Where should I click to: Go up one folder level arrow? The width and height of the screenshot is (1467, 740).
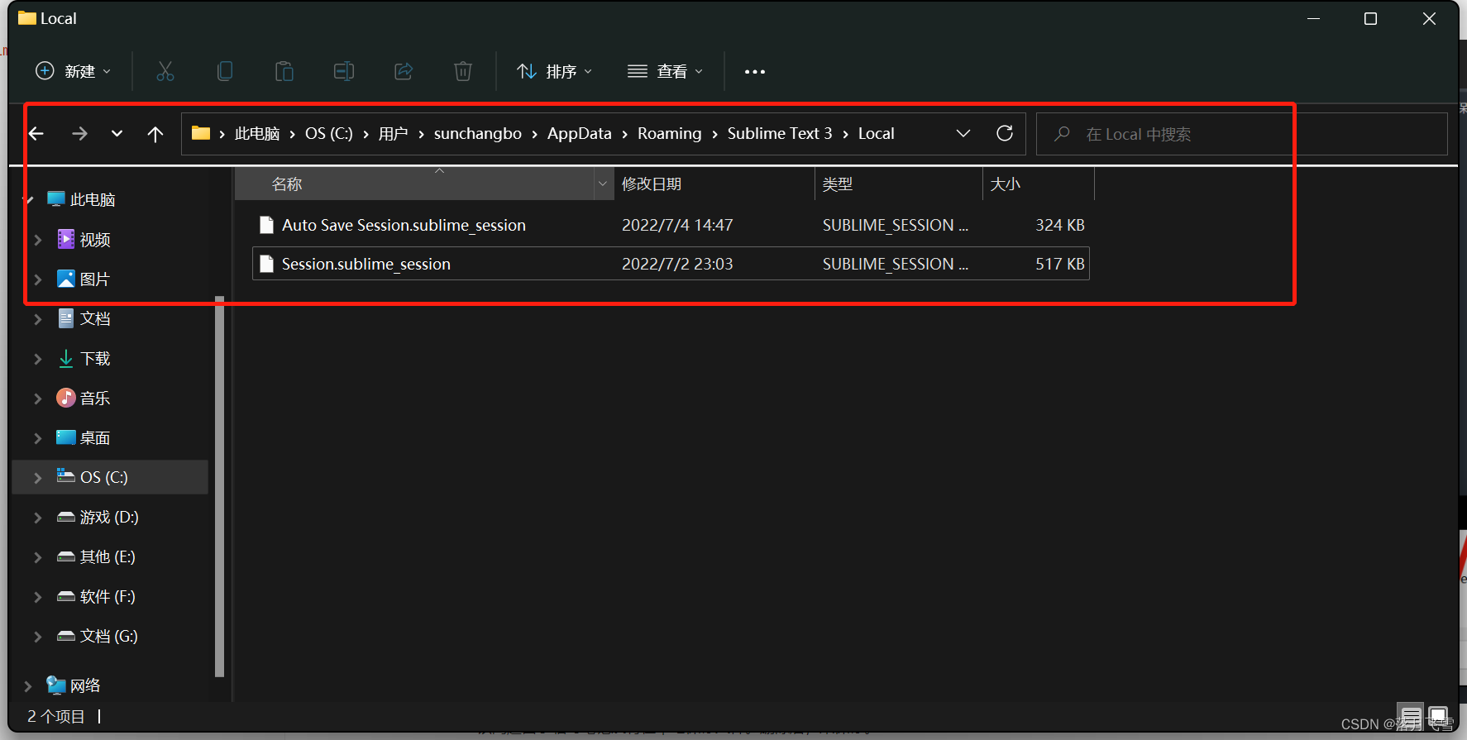coord(155,133)
